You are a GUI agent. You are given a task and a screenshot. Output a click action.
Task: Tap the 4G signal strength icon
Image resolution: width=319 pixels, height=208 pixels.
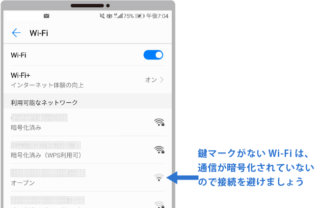(x=118, y=16)
